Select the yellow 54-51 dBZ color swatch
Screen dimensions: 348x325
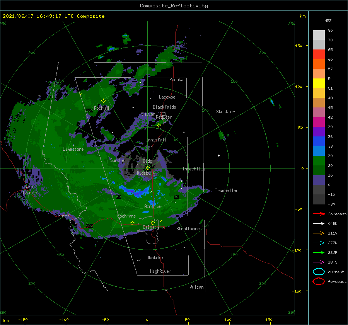pos(319,83)
